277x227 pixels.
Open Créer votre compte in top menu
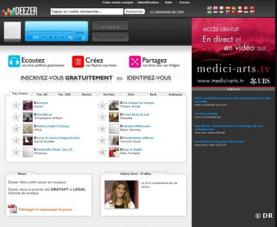pos(118,2)
